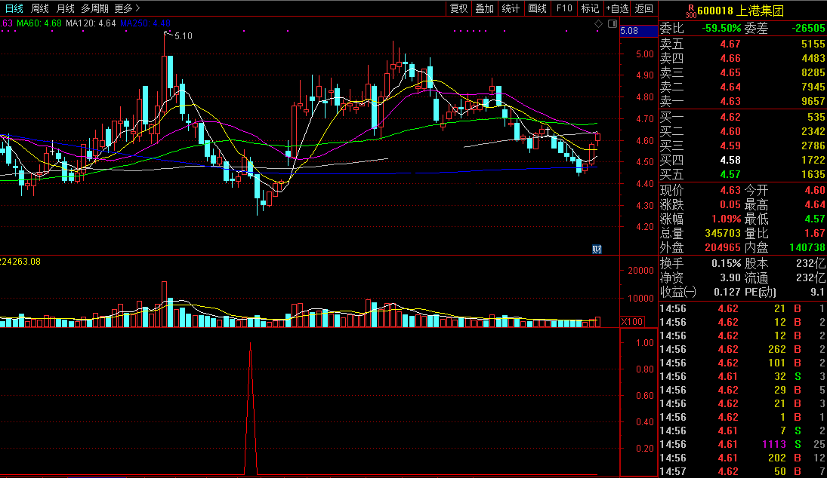The width and height of the screenshot is (827, 478).
Task: Click the R300 margin index badge
Action: point(690,11)
